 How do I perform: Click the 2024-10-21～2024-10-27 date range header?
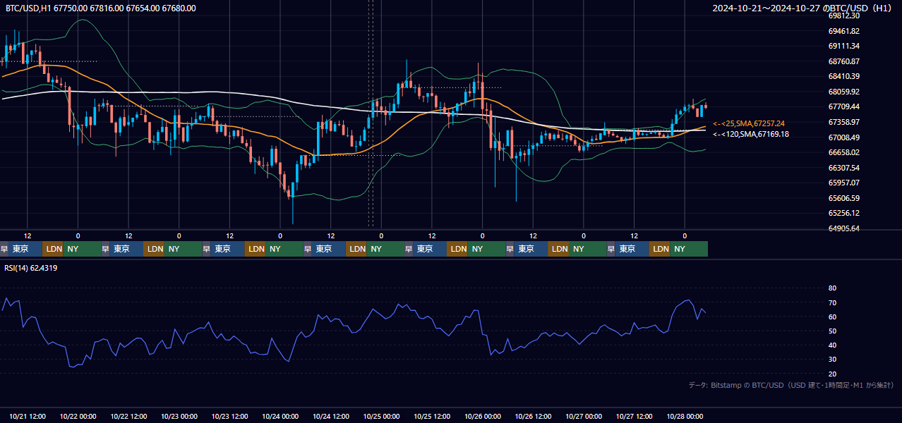pyautogui.click(x=802, y=8)
